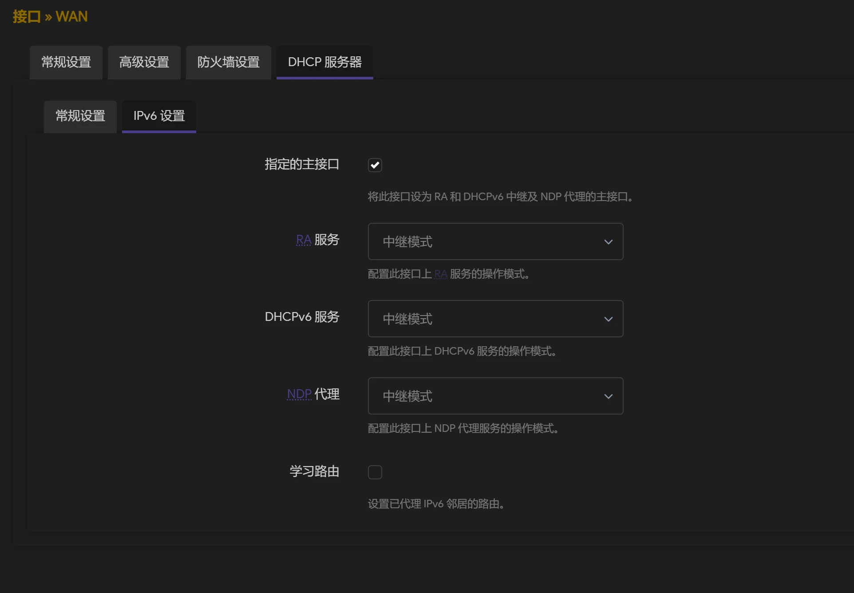Open the RA 服务 mode selector
854x593 pixels.
[495, 241]
